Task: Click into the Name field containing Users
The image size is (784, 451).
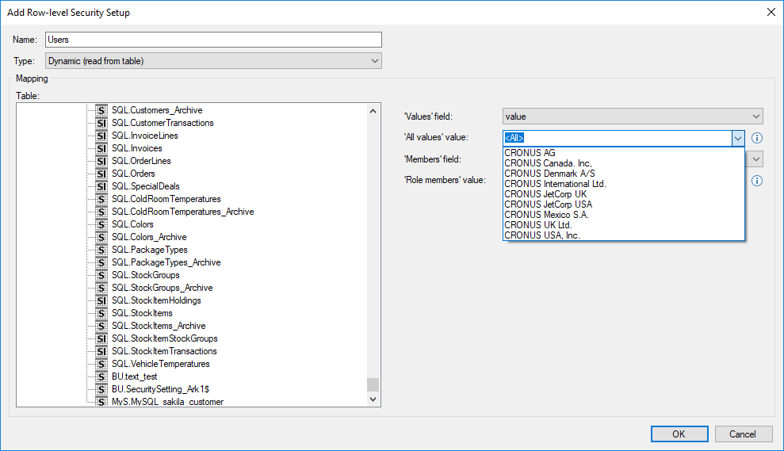Action: pyautogui.click(x=213, y=40)
